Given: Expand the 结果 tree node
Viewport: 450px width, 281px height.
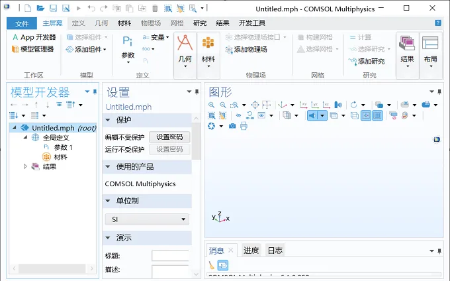Looking at the screenshot, I should click(x=25, y=166).
